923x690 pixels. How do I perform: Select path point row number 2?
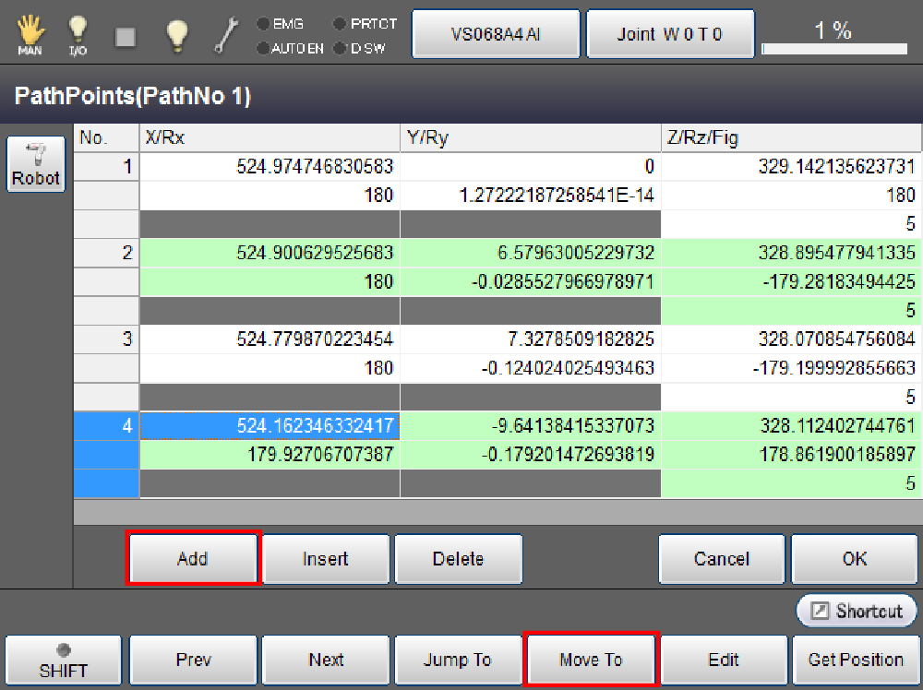click(x=106, y=254)
